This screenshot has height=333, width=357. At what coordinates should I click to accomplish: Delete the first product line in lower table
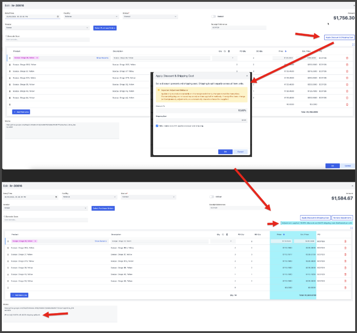(345, 241)
